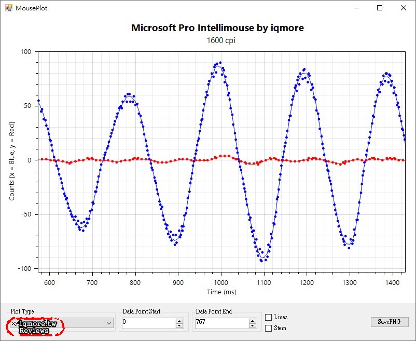Enable the Stem checkbox
This screenshot has height=341, width=416.
click(x=269, y=328)
